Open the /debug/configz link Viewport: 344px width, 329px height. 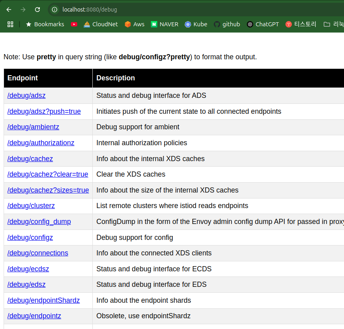click(x=30, y=238)
